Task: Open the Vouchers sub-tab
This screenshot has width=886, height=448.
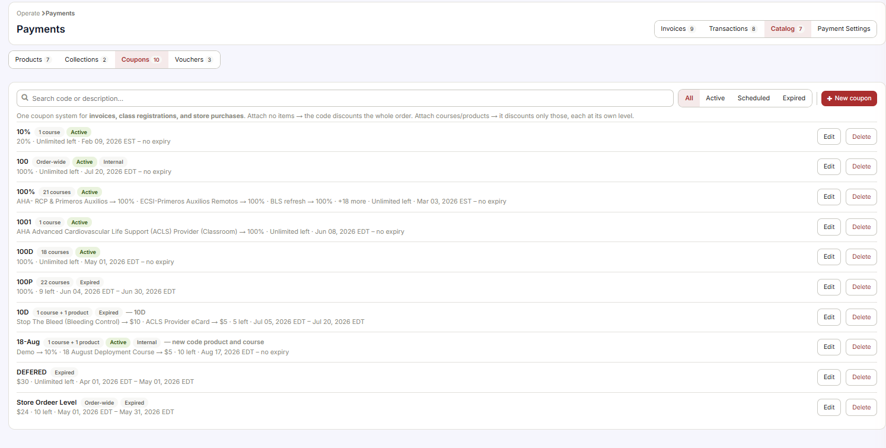Action: [194, 59]
